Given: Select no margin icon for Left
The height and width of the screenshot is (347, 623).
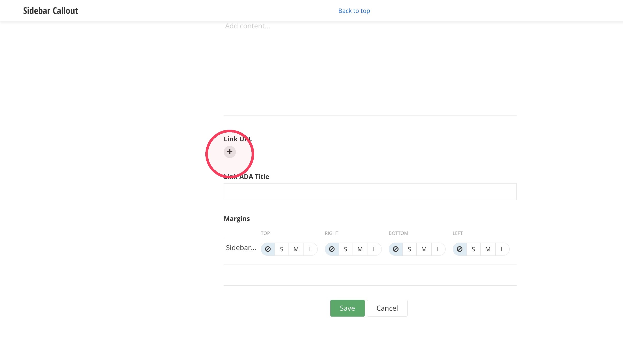Looking at the screenshot, I should [460, 249].
